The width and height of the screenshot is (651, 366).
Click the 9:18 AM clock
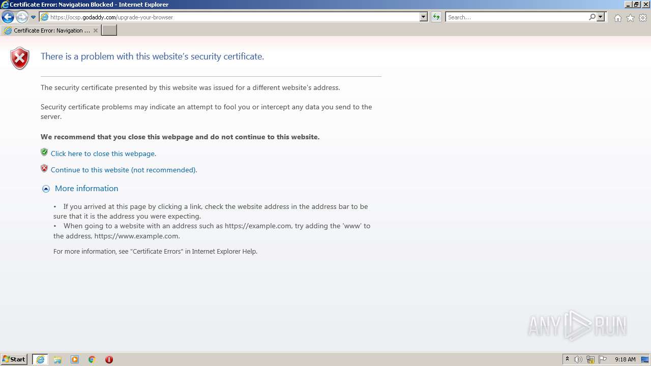coord(625,359)
